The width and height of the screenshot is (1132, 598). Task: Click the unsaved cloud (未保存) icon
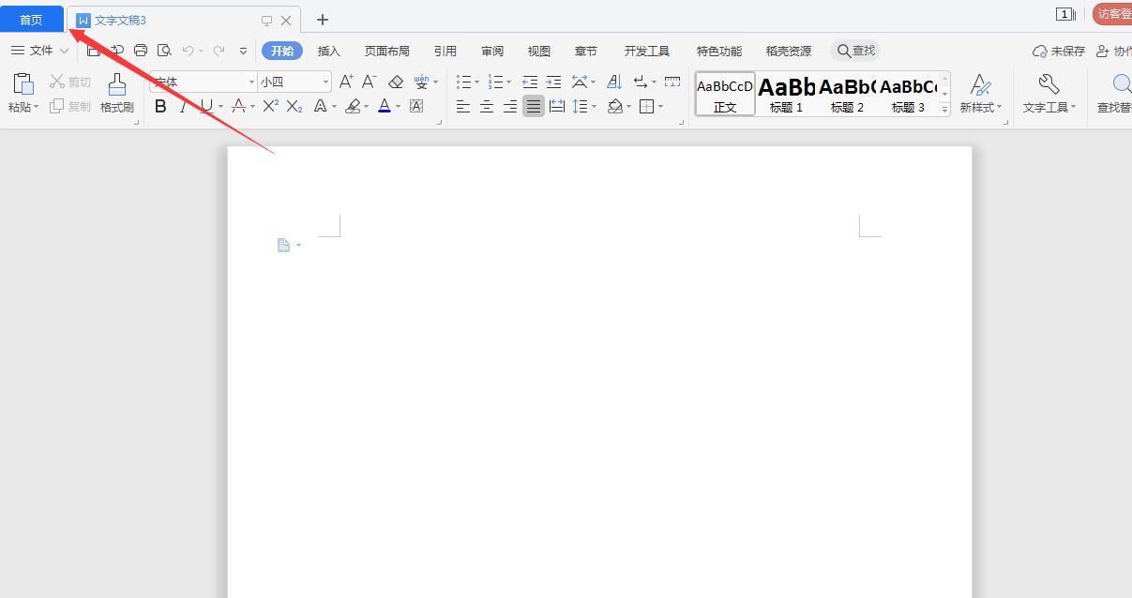click(1039, 51)
